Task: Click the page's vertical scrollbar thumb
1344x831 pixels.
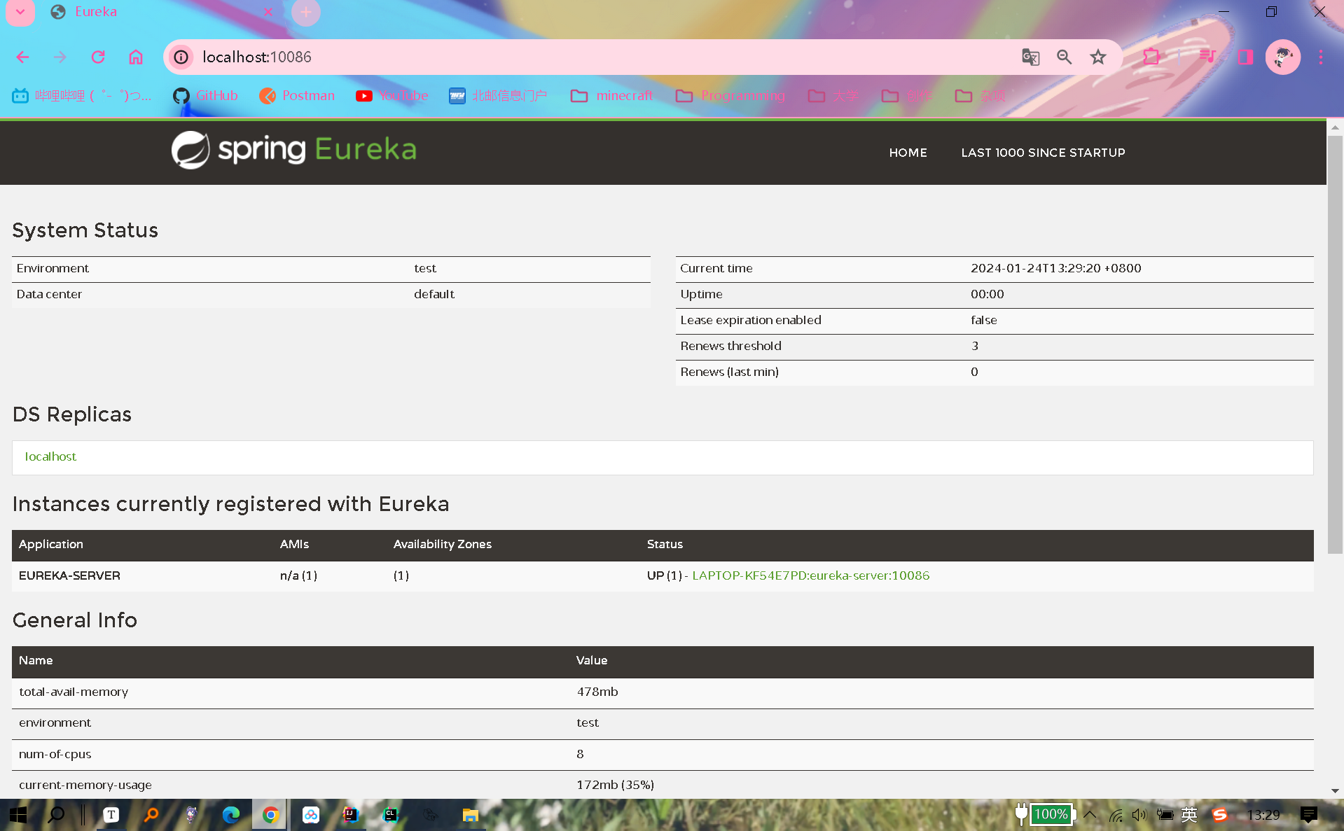Action: (1335, 344)
